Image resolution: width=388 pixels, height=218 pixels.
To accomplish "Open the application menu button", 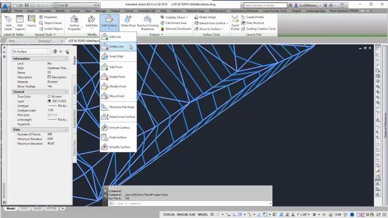I will point(5,7).
